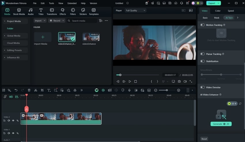245x142 pixels.
Task: Expand the Influence Kit section
Action: (5, 57)
